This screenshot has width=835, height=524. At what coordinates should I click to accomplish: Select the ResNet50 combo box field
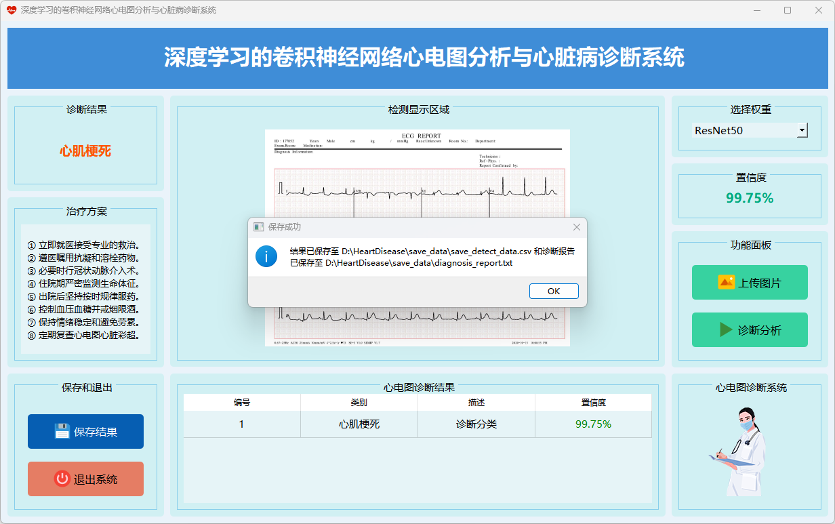(x=743, y=130)
